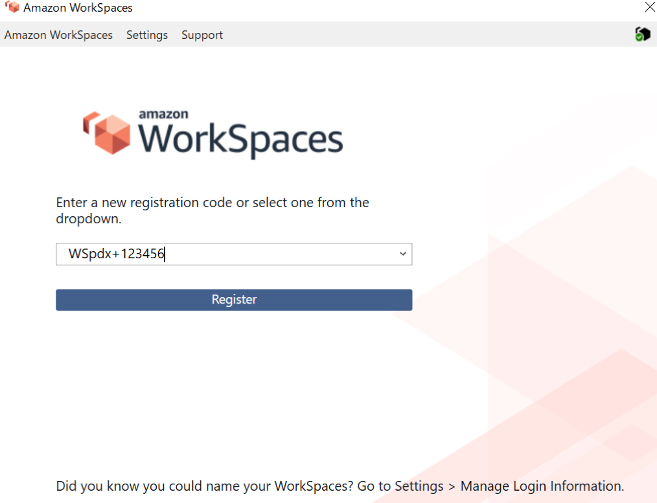This screenshot has width=657, height=503.
Task: Click the Register button
Action: (234, 300)
